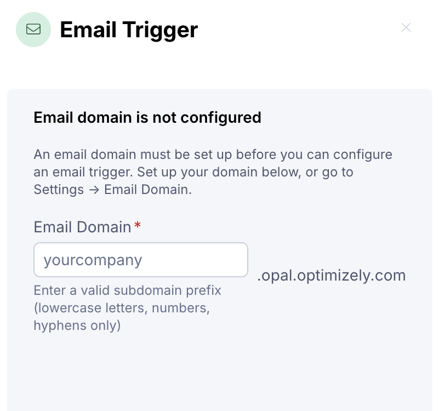This screenshot has height=411, width=439.
Task: Close the Email Trigger dialog
Action: tap(406, 28)
